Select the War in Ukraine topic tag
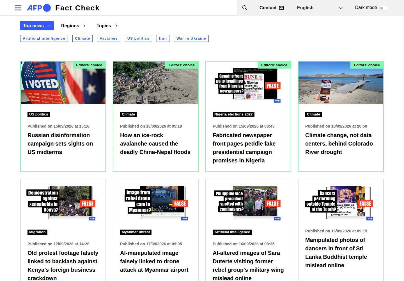404x281 pixels. pyautogui.click(x=191, y=38)
